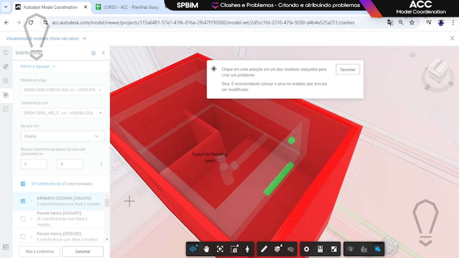Open the Properties panel icon

tap(320, 249)
